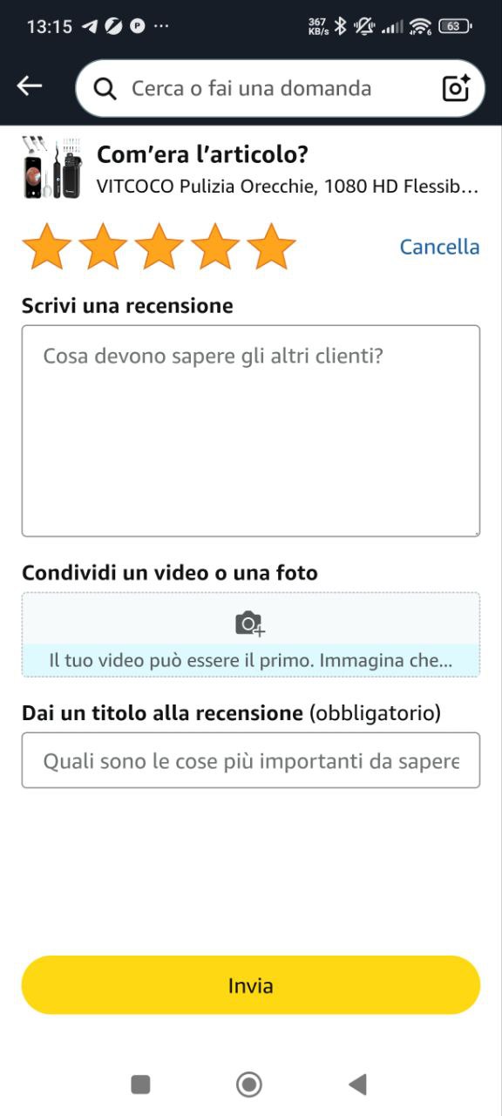Tap the Android recent apps square
The width and height of the screenshot is (502, 1116).
(x=140, y=1084)
